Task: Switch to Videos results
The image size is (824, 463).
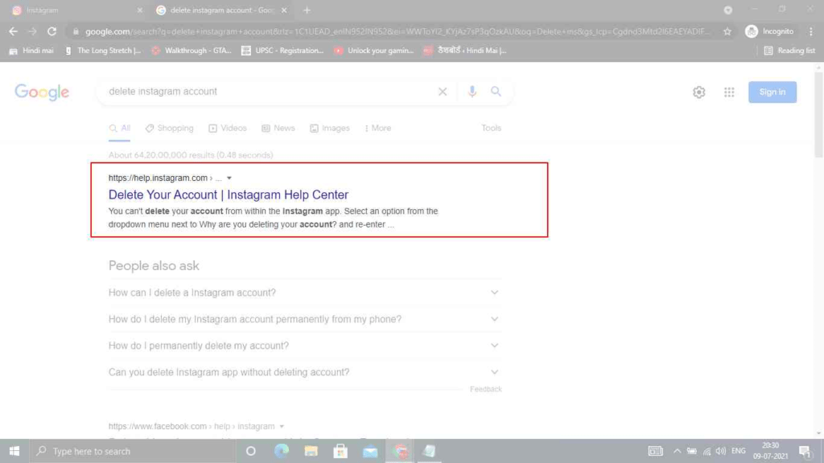Action: (x=228, y=128)
